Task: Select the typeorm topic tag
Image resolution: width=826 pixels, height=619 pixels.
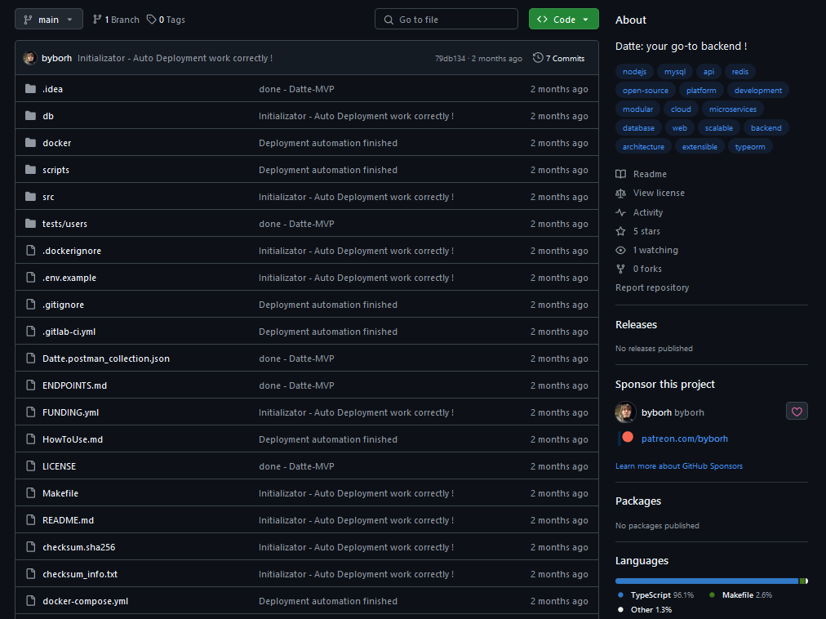Action: [x=749, y=147]
